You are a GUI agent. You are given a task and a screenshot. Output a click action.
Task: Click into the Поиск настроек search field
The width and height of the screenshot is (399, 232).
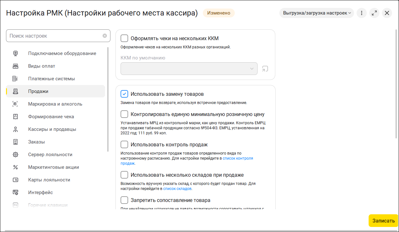(54, 36)
